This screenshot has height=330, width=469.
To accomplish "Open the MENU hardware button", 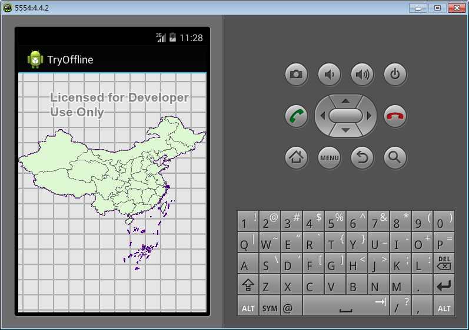I will coord(329,157).
